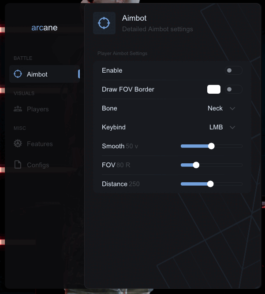Open the white FOV border color swatch
This screenshot has height=294, width=265.
214,89
